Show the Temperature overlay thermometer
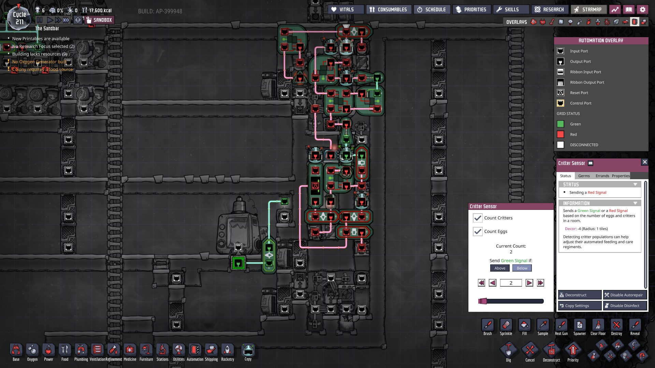This screenshot has height=368, width=655. tap(552, 22)
